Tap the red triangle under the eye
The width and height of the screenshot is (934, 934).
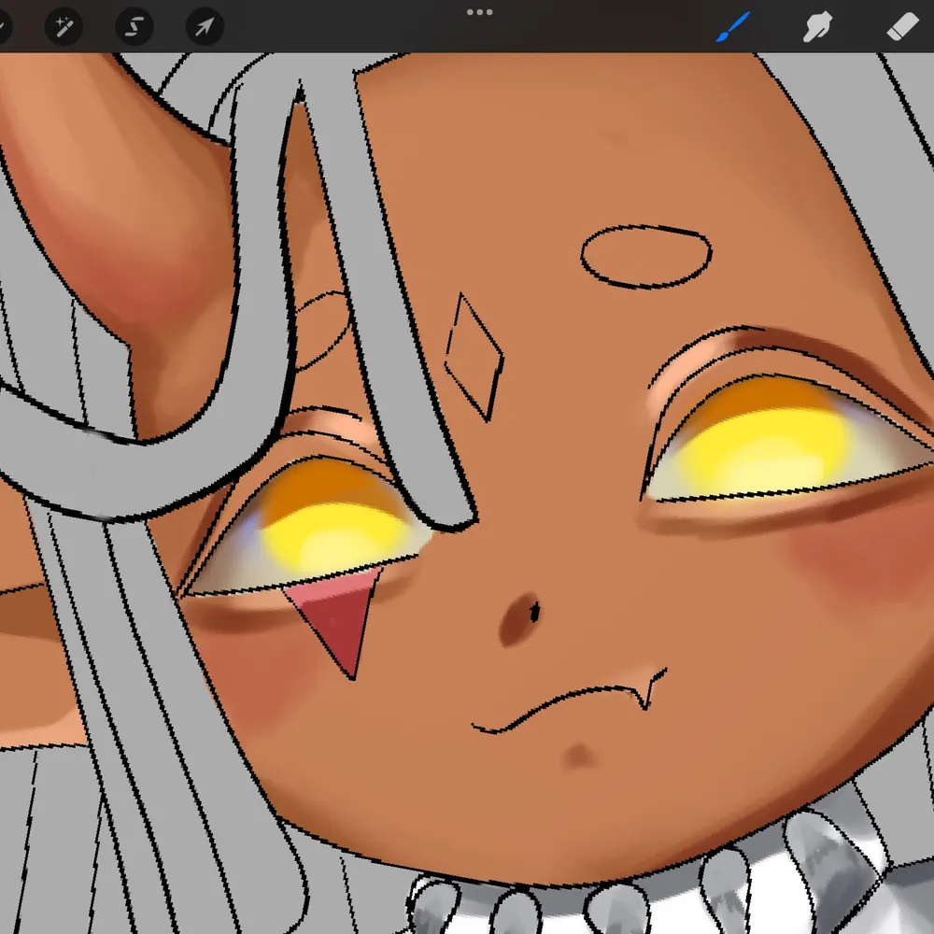(338, 617)
